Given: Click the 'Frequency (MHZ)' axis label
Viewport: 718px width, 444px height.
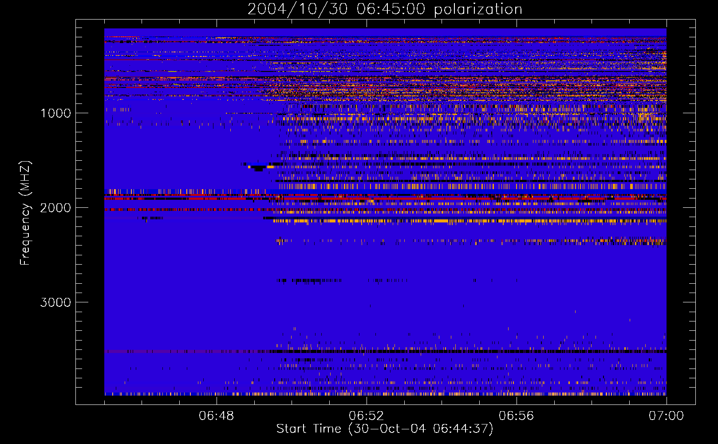Looking at the screenshot, I should tap(25, 213).
